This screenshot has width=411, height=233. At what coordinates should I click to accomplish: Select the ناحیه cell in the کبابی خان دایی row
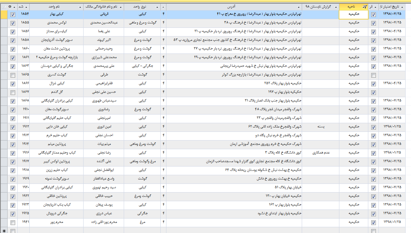click(353, 127)
